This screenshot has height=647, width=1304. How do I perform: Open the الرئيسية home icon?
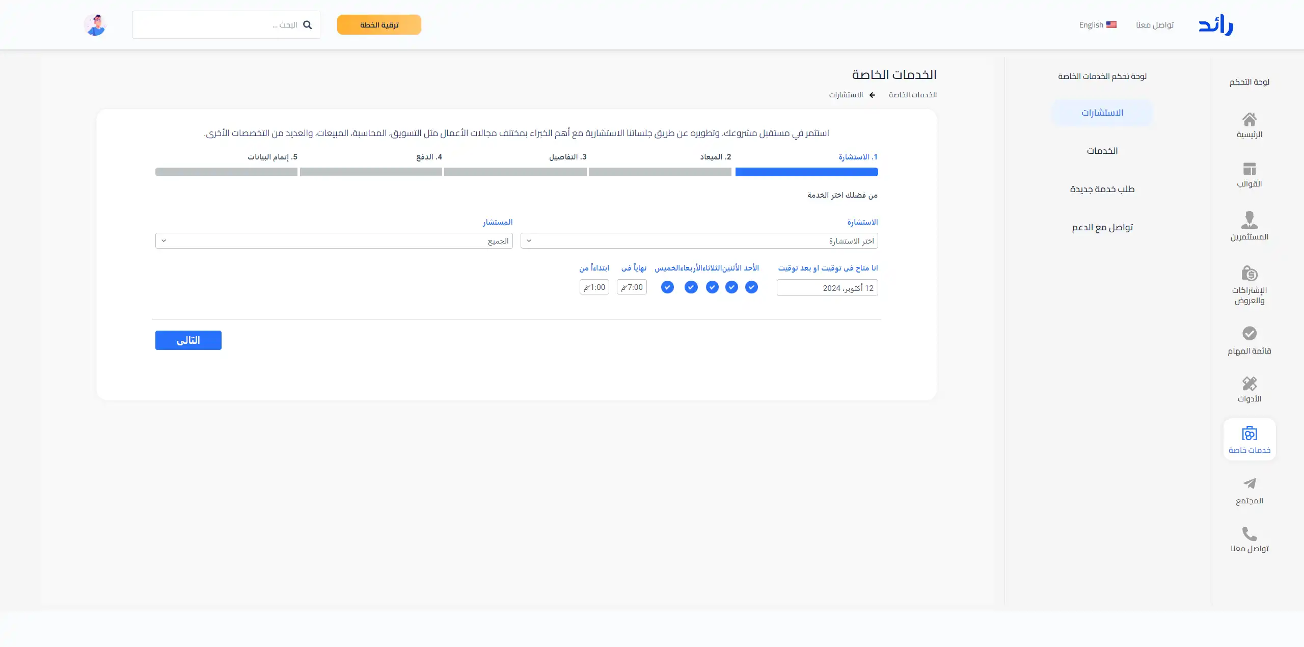(x=1249, y=120)
